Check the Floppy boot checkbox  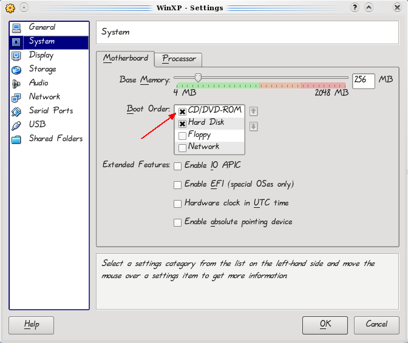tap(182, 136)
